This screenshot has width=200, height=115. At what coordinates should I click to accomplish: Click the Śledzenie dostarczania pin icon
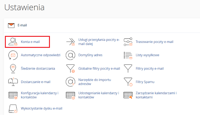point(13,69)
